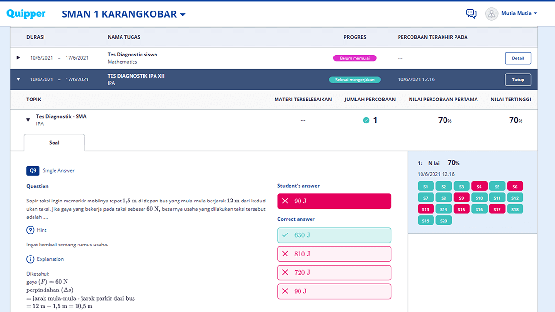Click the Quipper logo
This screenshot has height=312, width=555.
(x=26, y=14)
